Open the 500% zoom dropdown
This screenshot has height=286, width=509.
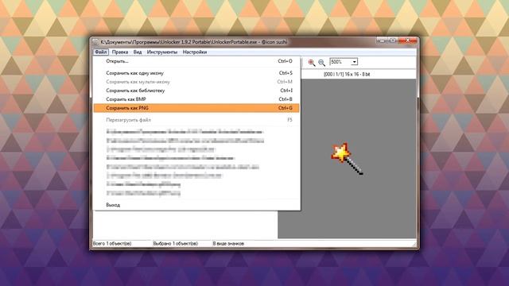pos(354,62)
